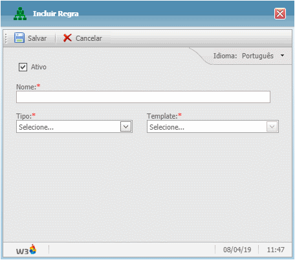The height and width of the screenshot is (260, 295).
Task: Expand the Idioma language selector arrow
Action: pyautogui.click(x=283, y=56)
